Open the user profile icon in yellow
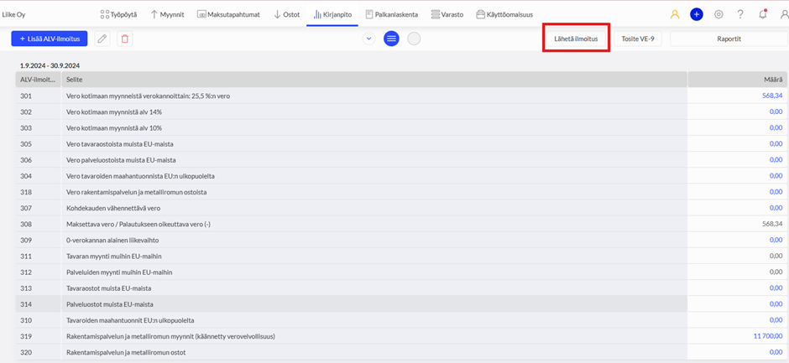789x363 pixels. coord(675,14)
